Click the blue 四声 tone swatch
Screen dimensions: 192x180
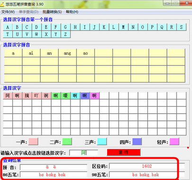tap(137, 142)
